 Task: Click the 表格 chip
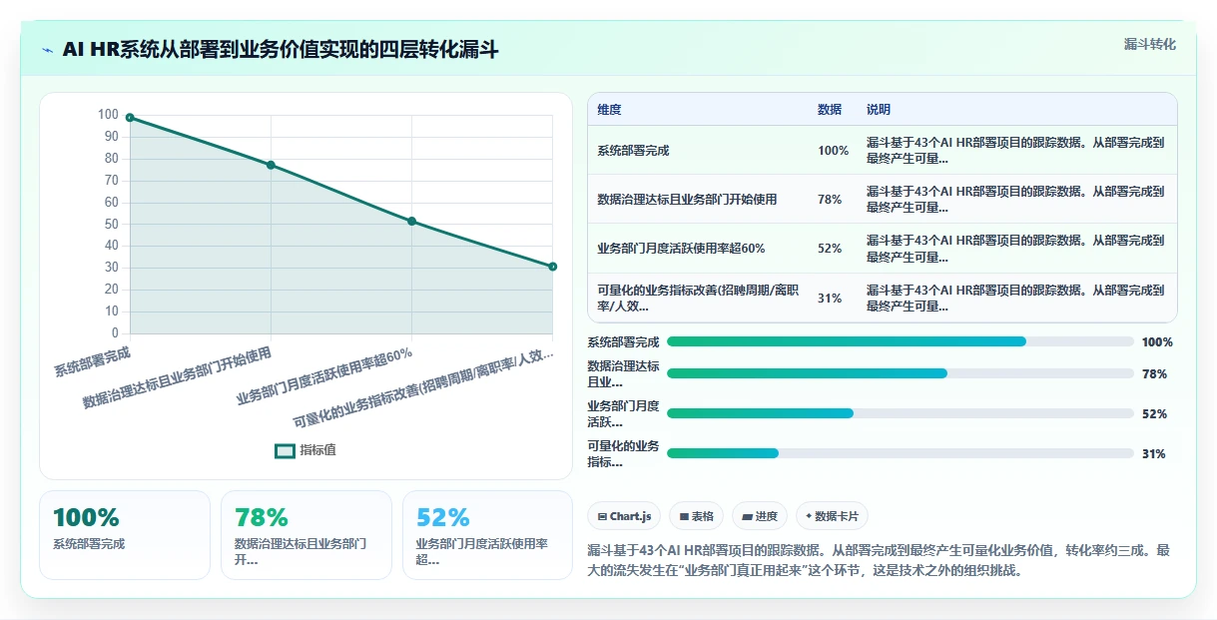696,516
